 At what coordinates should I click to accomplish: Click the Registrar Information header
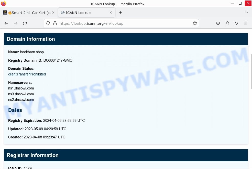(x=126, y=155)
